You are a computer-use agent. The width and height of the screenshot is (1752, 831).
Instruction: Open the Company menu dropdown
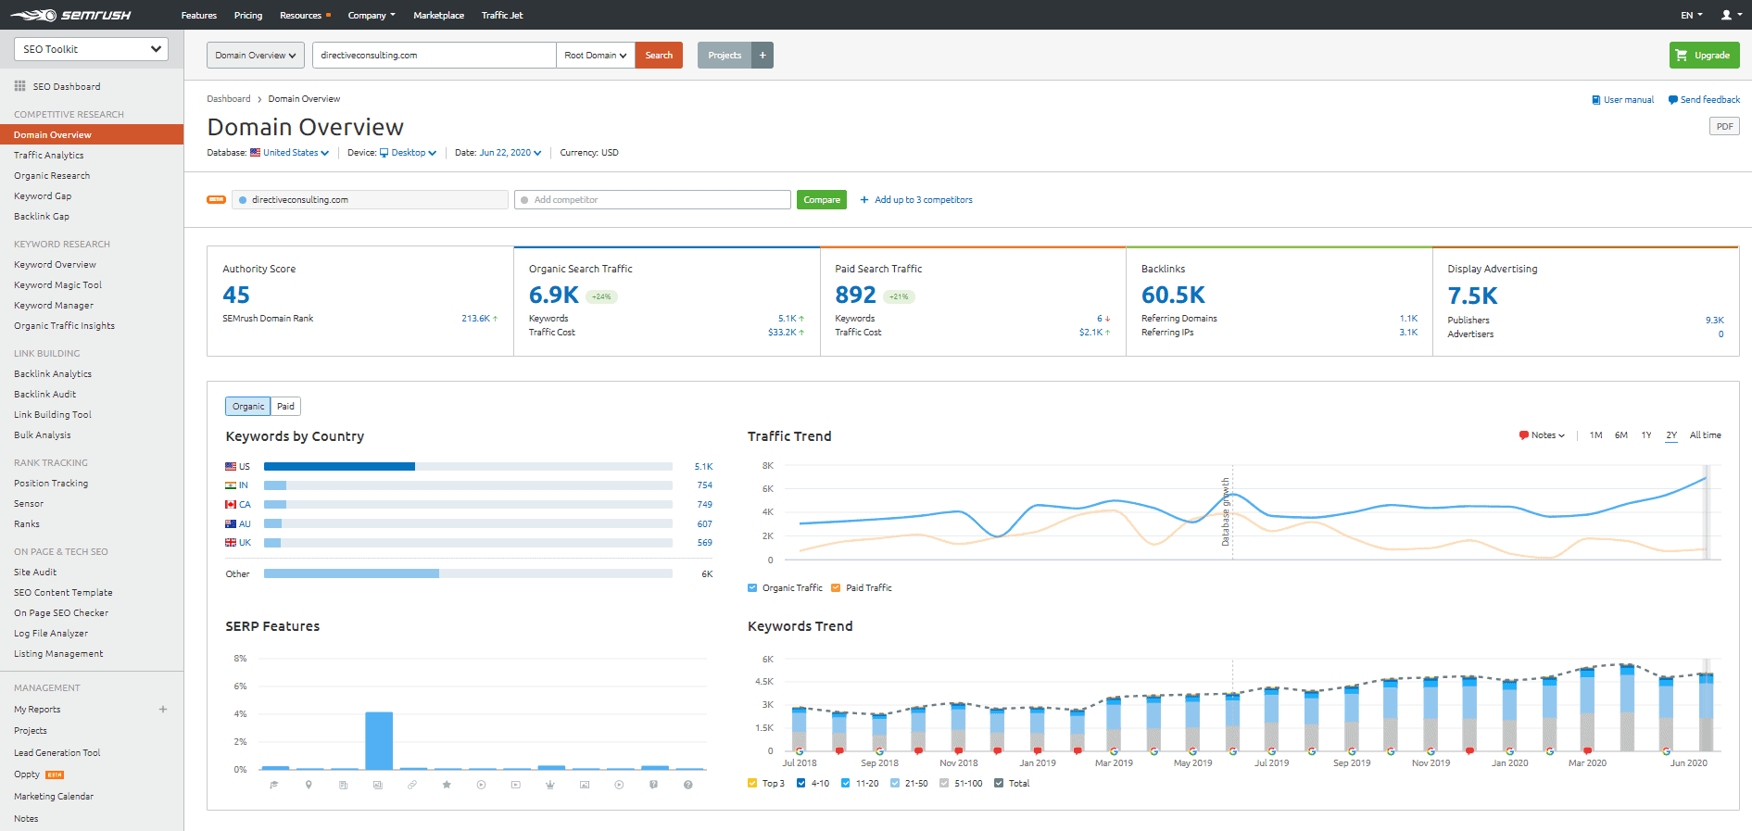pos(372,15)
